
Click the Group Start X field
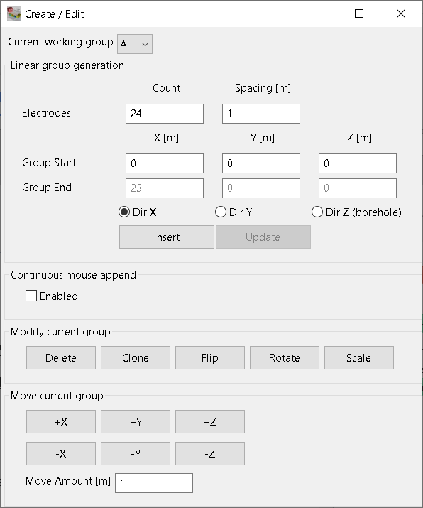pyautogui.click(x=165, y=163)
